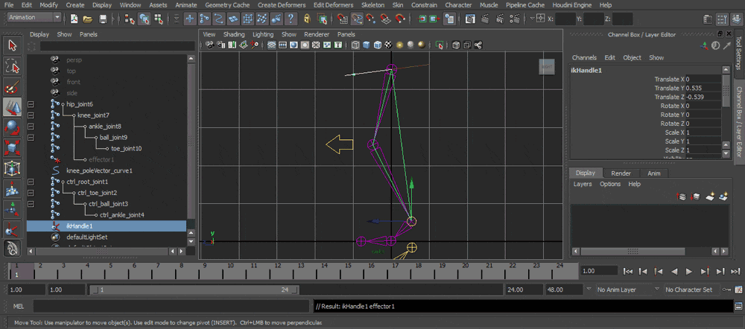Toggle the lock selection padlock icon
745x329 pixels.
tap(307, 19)
